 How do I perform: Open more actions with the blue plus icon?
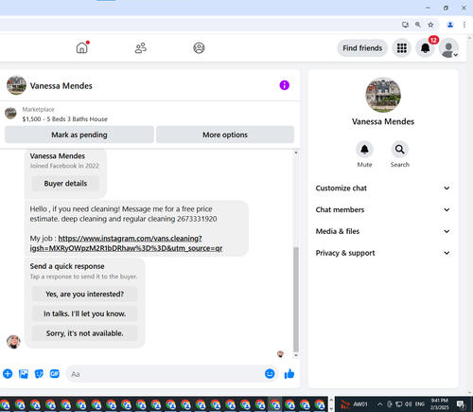(x=8, y=374)
